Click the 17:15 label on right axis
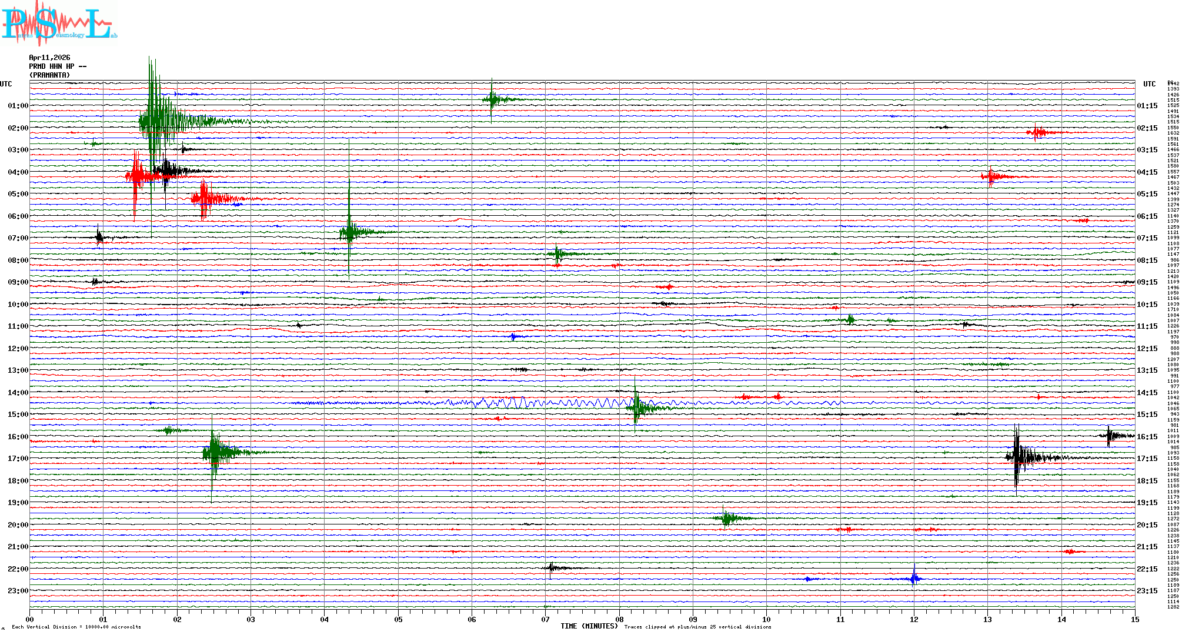 pyautogui.click(x=1147, y=459)
